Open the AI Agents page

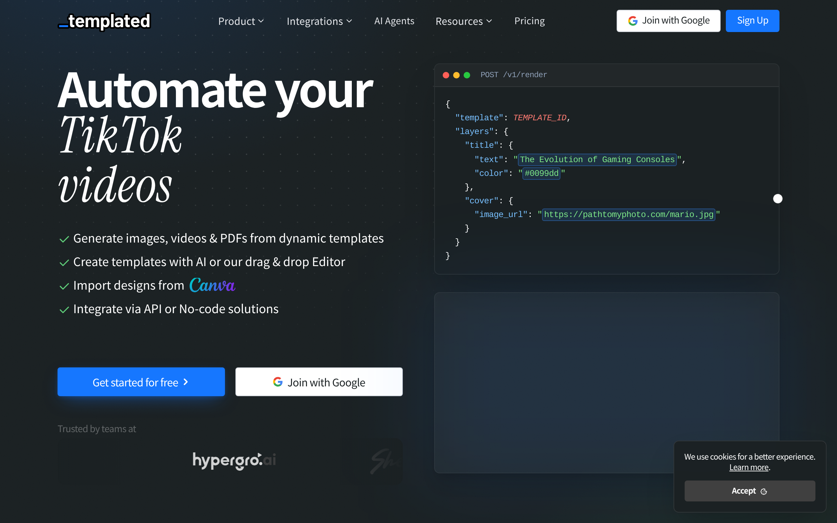click(x=394, y=21)
